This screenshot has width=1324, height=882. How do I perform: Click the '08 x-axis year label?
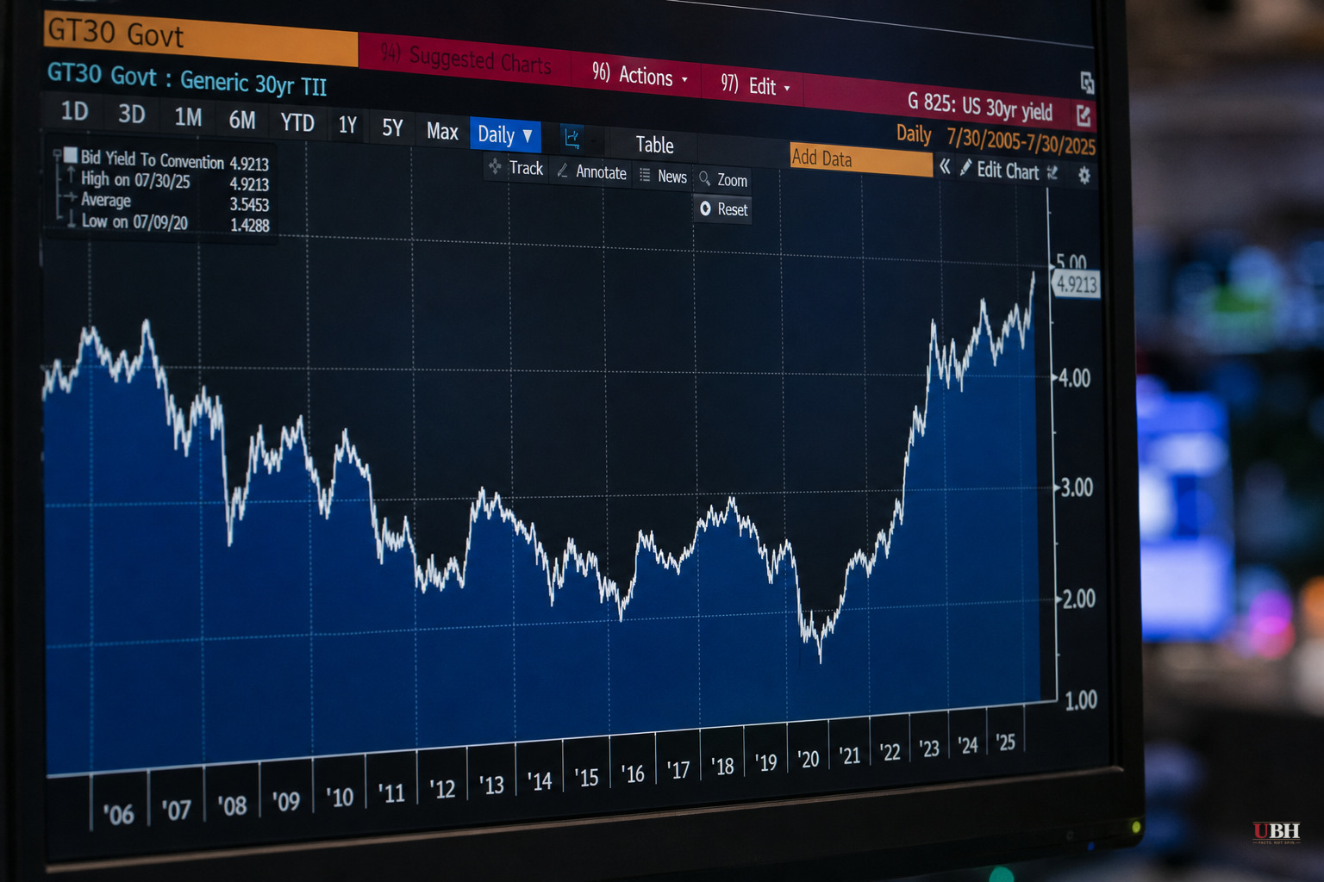coord(232,805)
